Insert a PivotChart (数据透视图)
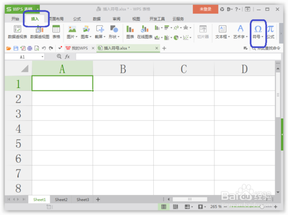 tap(40, 32)
